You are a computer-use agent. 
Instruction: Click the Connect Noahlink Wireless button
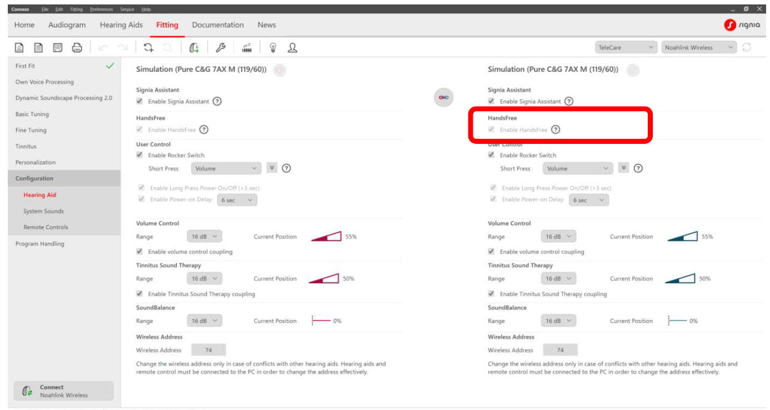click(x=63, y=391)
